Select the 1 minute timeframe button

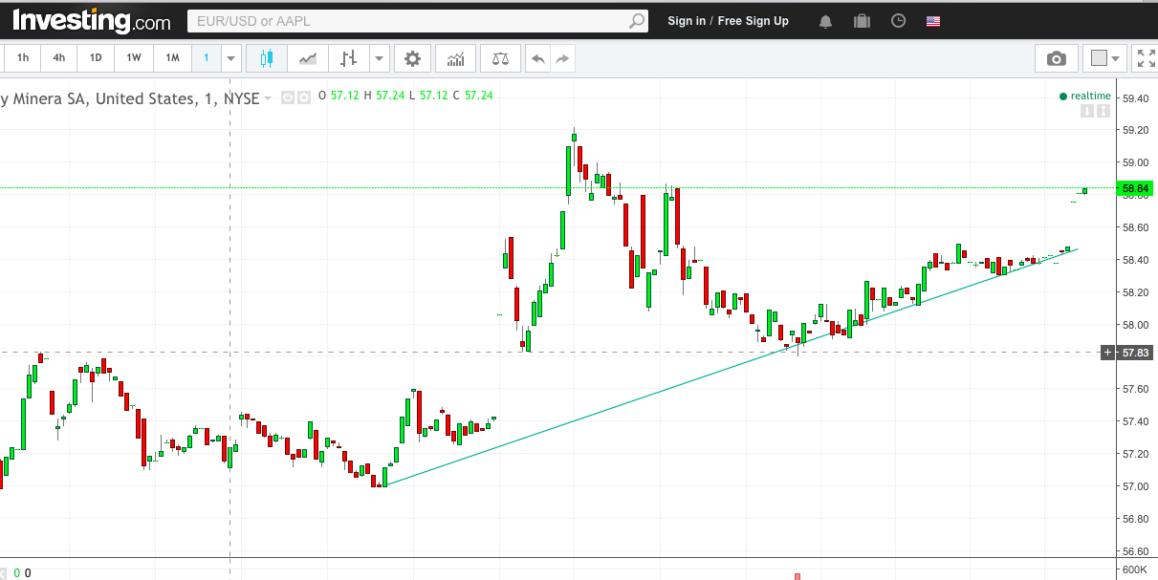coord(206,58)
